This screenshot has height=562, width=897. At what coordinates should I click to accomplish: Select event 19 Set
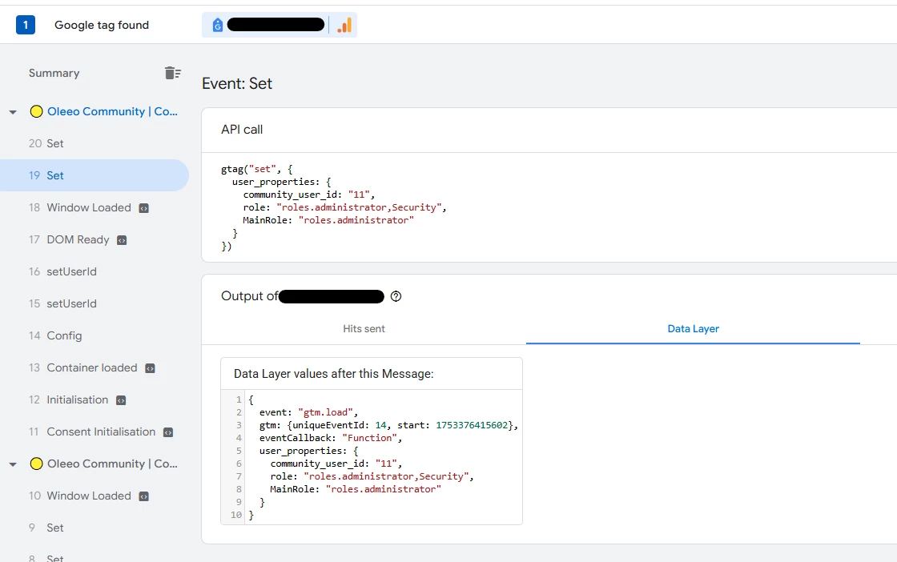(x=95, y=175)
